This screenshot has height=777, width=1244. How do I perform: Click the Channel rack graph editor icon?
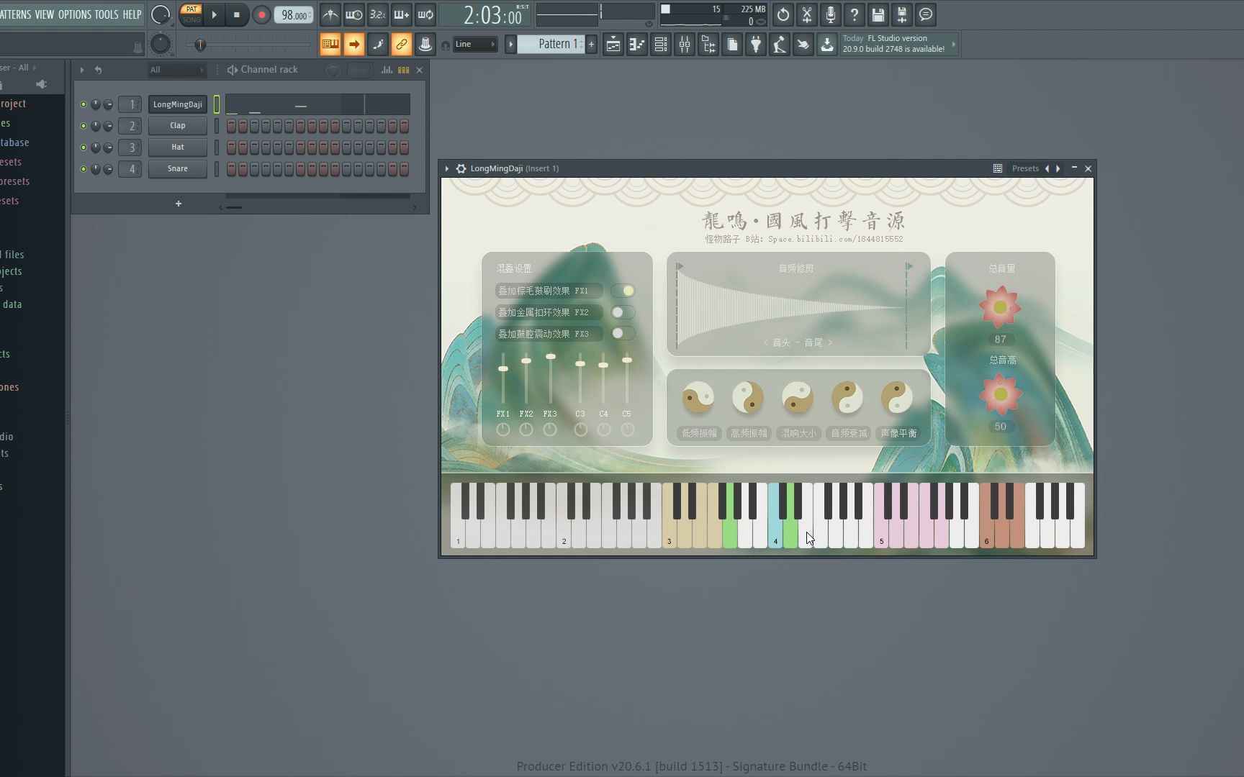point(387,70)
